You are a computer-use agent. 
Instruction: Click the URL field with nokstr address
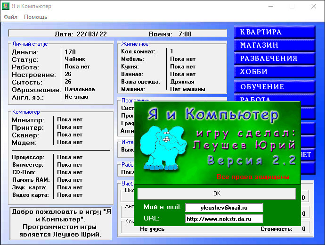pos(224,219)
